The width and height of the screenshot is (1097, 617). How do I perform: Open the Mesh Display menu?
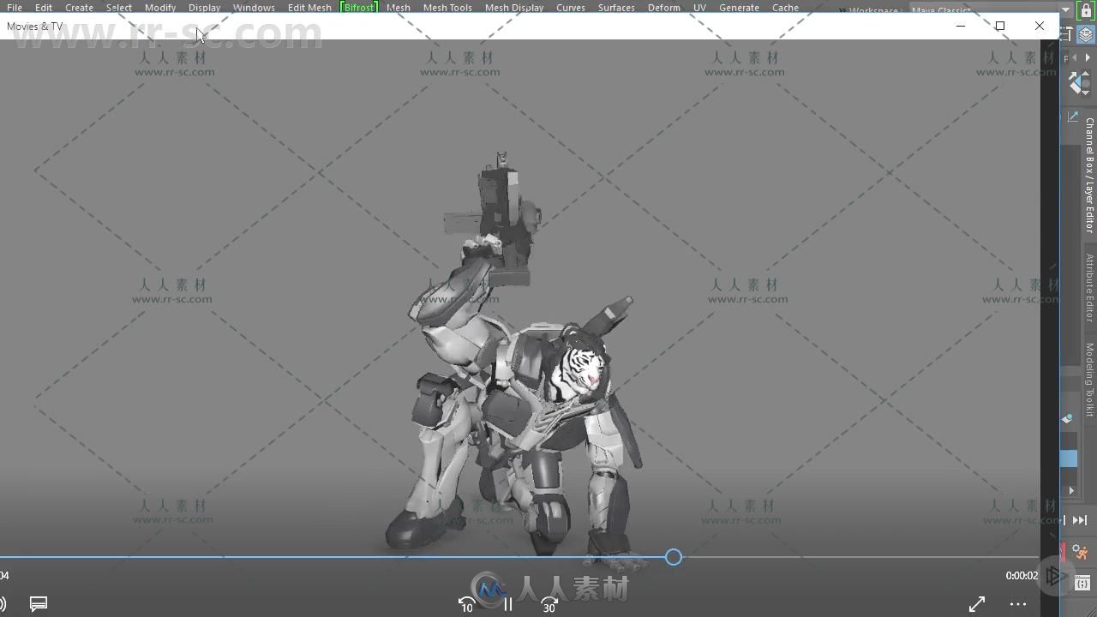514,7
